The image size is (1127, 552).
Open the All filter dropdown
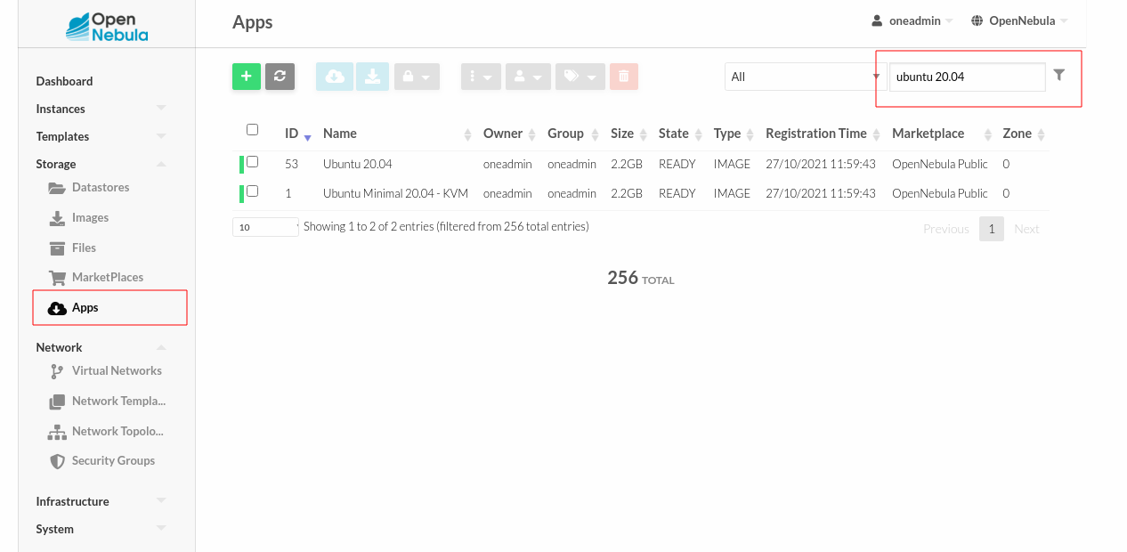coord(806,77)
